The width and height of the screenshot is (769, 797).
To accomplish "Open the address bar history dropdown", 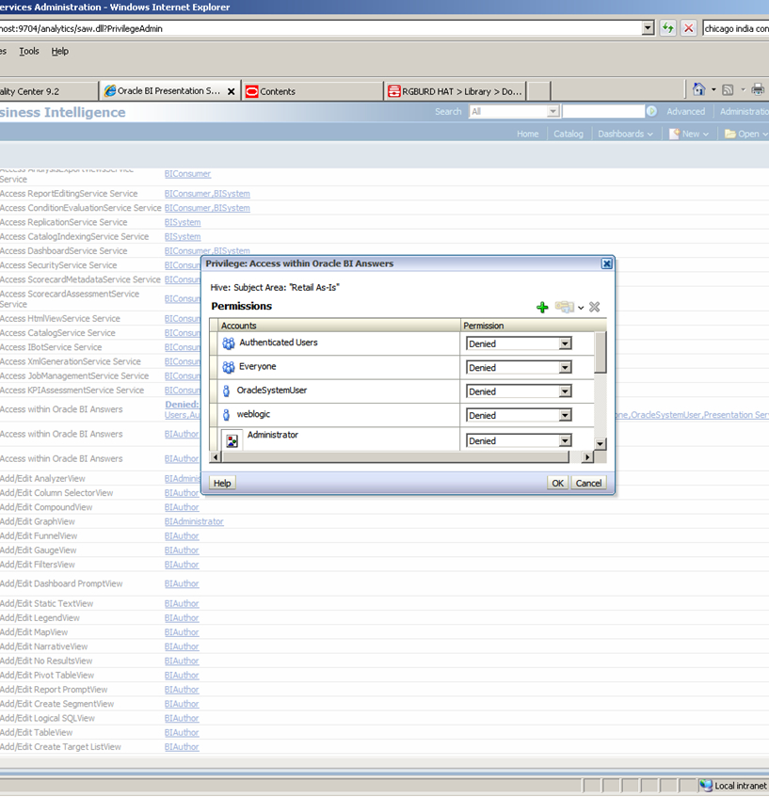I will 648,28.
